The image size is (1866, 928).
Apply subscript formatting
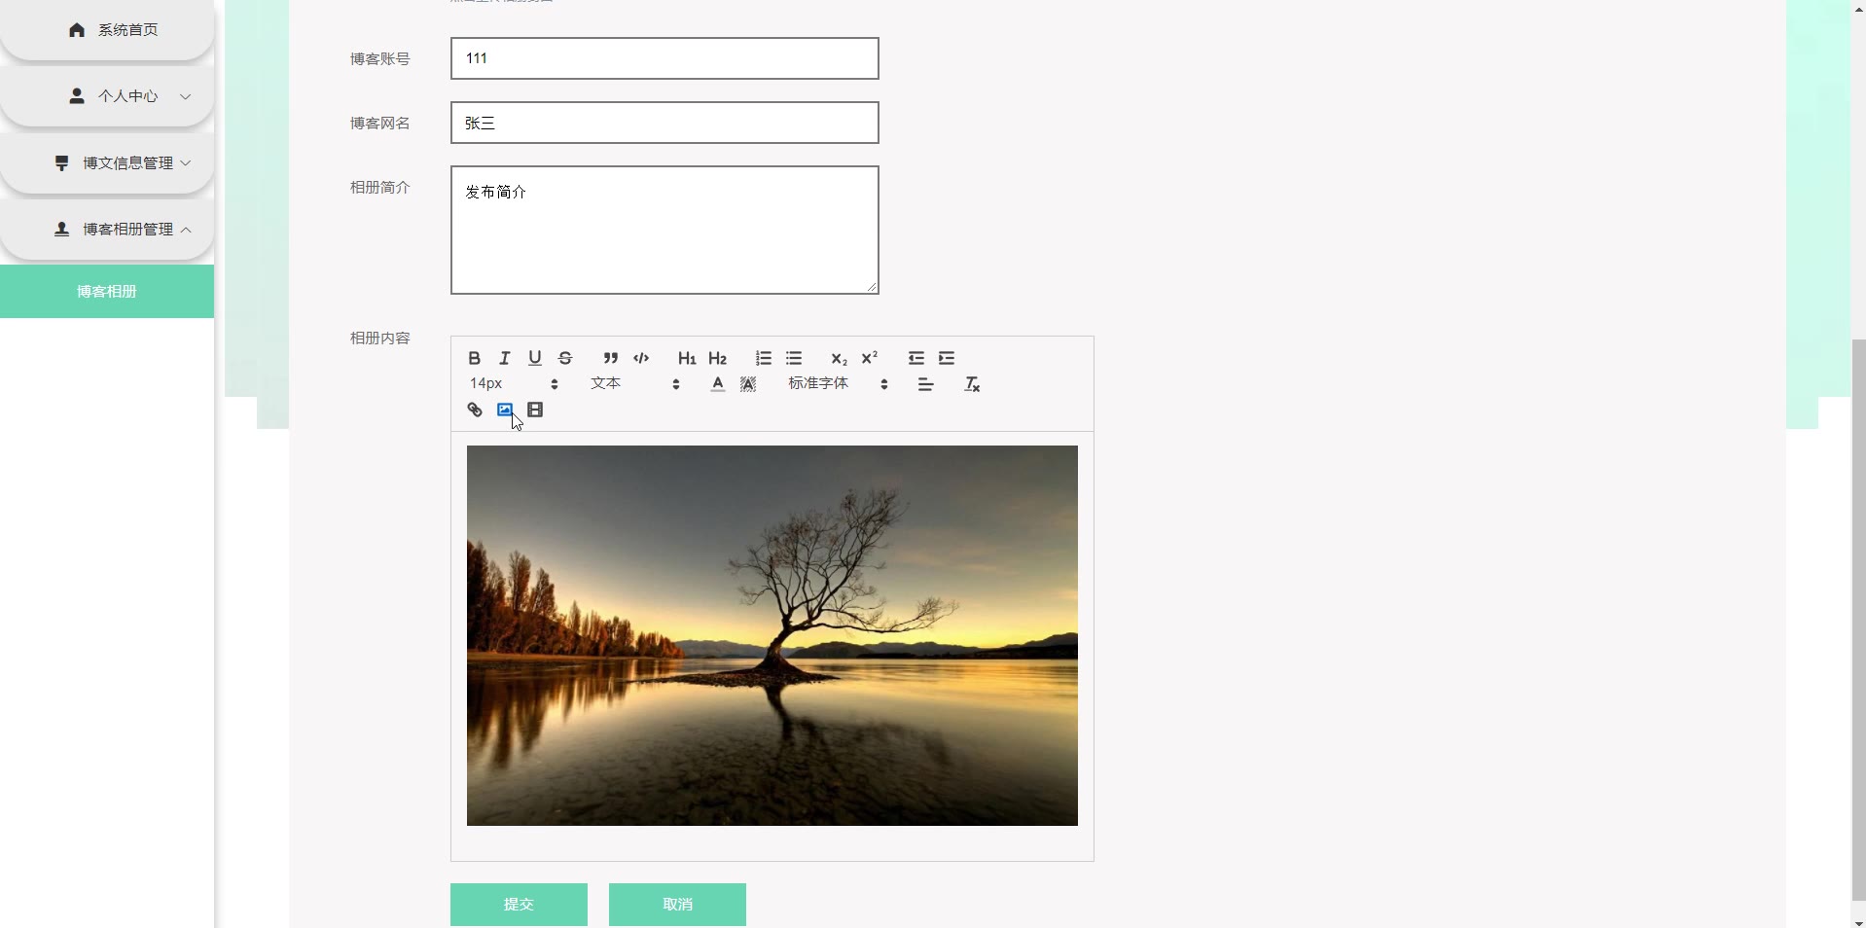click(839, 358)
